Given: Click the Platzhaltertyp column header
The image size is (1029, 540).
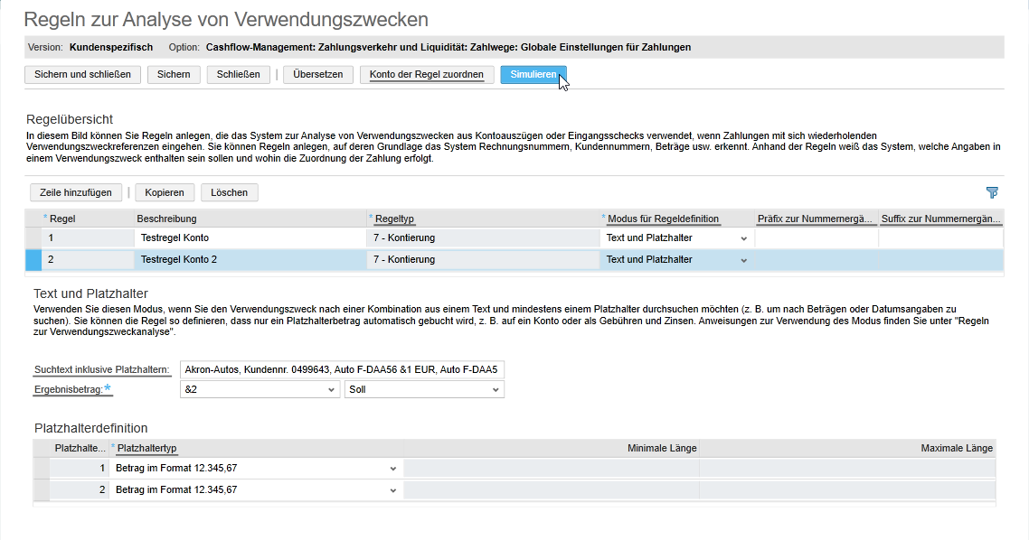Looking at the screenshot, I should tap(147, 448).
